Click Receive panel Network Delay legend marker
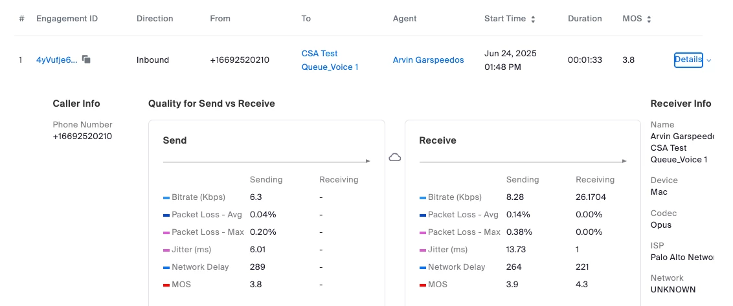The image size is (733, 306). 423,267
